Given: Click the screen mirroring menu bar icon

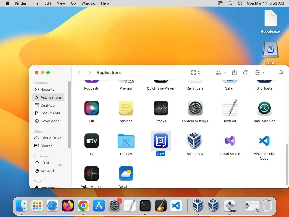Looking at the screenshot, I should (220, 3).
